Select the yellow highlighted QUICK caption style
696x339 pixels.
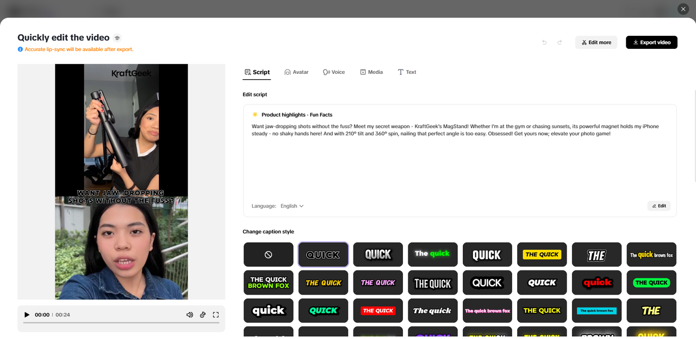click(542, 254)
